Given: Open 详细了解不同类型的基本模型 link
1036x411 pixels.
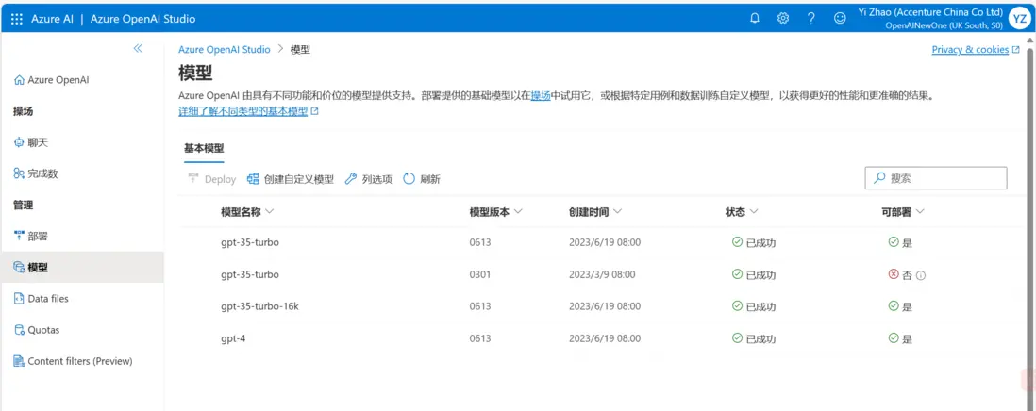Looking at the screenshot, I should click(248, 111).
